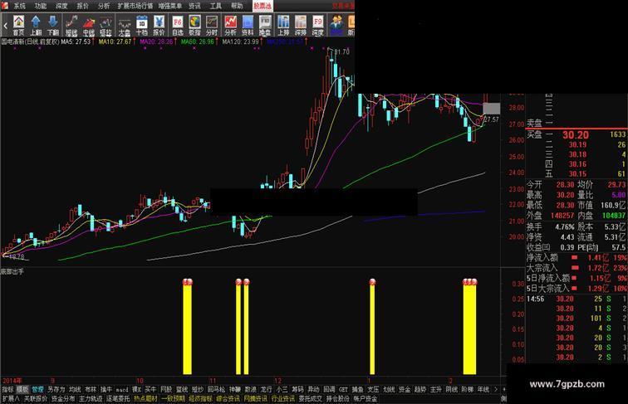
Task: Click the 下翻 page-down arrow icon
Action: (53, 25)
